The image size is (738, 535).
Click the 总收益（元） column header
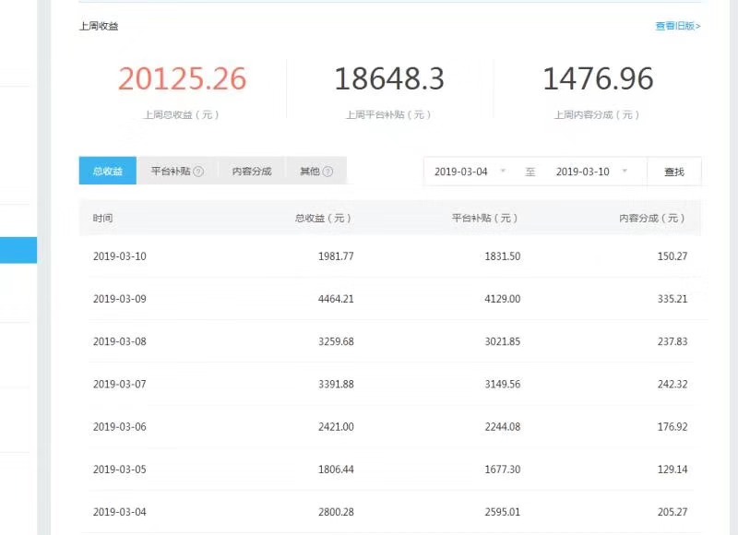pos(324,219)
